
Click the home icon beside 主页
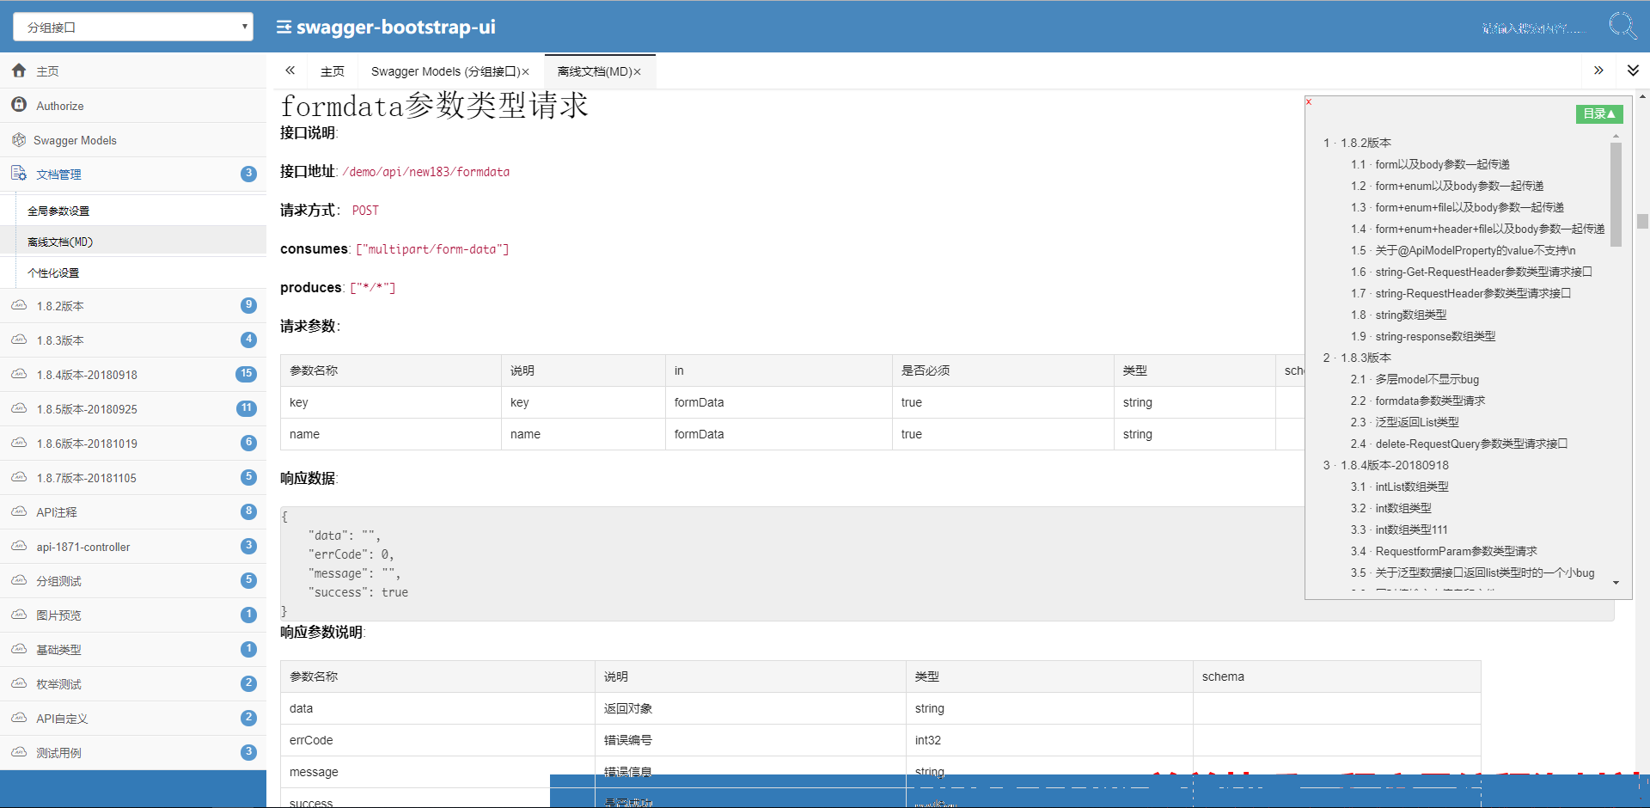pos(19,70)
